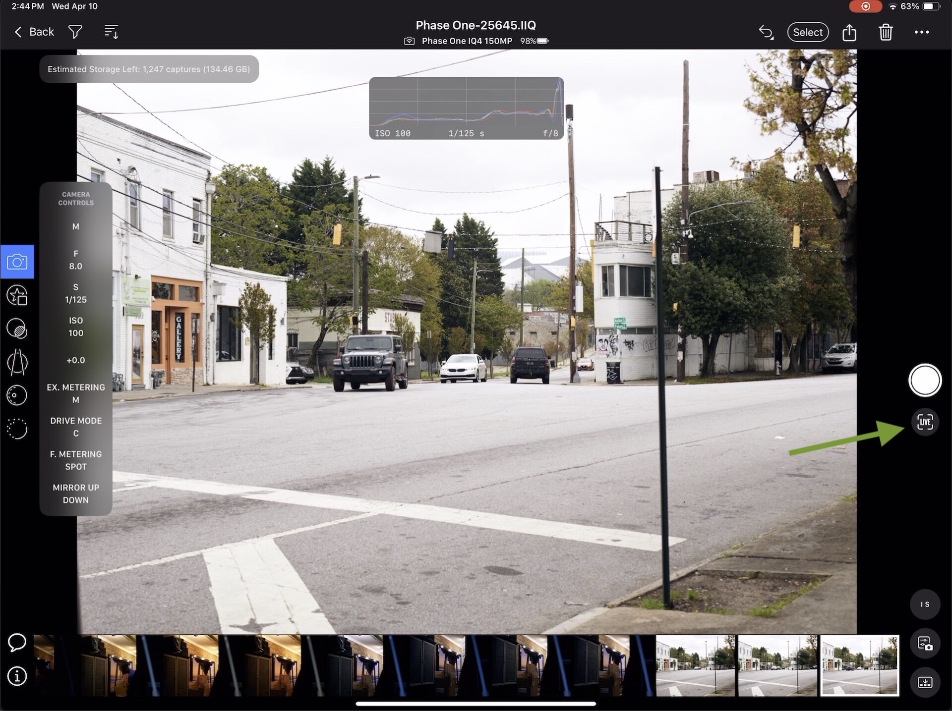The height and width of the screenshot is (711, 952).
Task: Open the filter funnel icon
Action: (x=75, y=32)
